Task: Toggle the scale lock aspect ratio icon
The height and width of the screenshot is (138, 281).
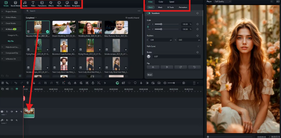Action: click(x=148, y=27)
